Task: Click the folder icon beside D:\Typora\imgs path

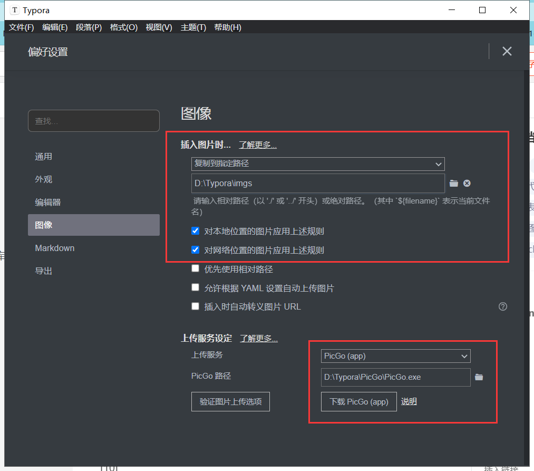Action: [454, 183]
